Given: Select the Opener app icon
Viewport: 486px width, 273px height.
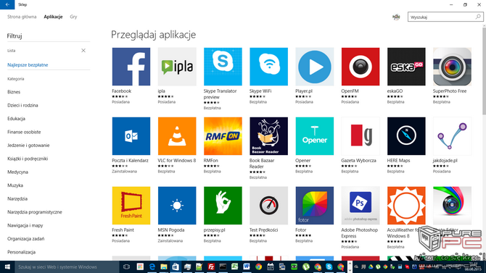Looking at the screenshot, I should pyautogui.click(x=315, y=136).
